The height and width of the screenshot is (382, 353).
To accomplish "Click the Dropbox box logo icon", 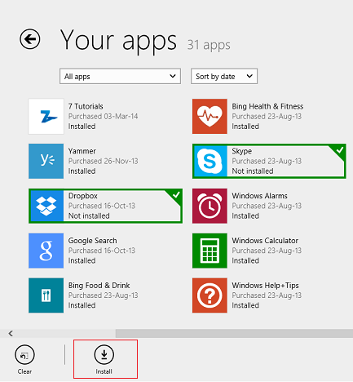I will click(46, 206).
